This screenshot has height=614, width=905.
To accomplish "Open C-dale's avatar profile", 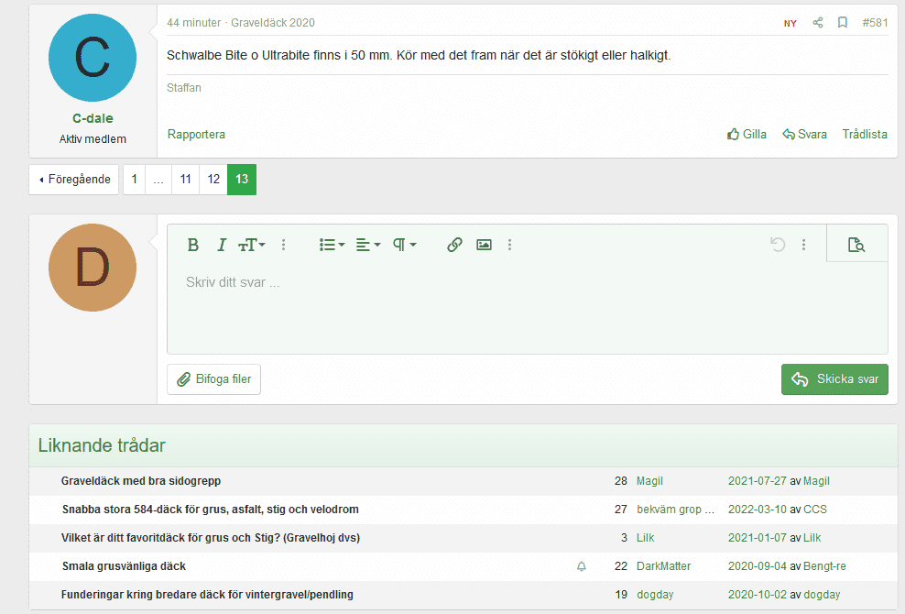I will (93, 58).
